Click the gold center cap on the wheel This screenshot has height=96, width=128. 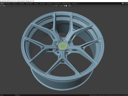pyautogui.click(x=63, y=46)
